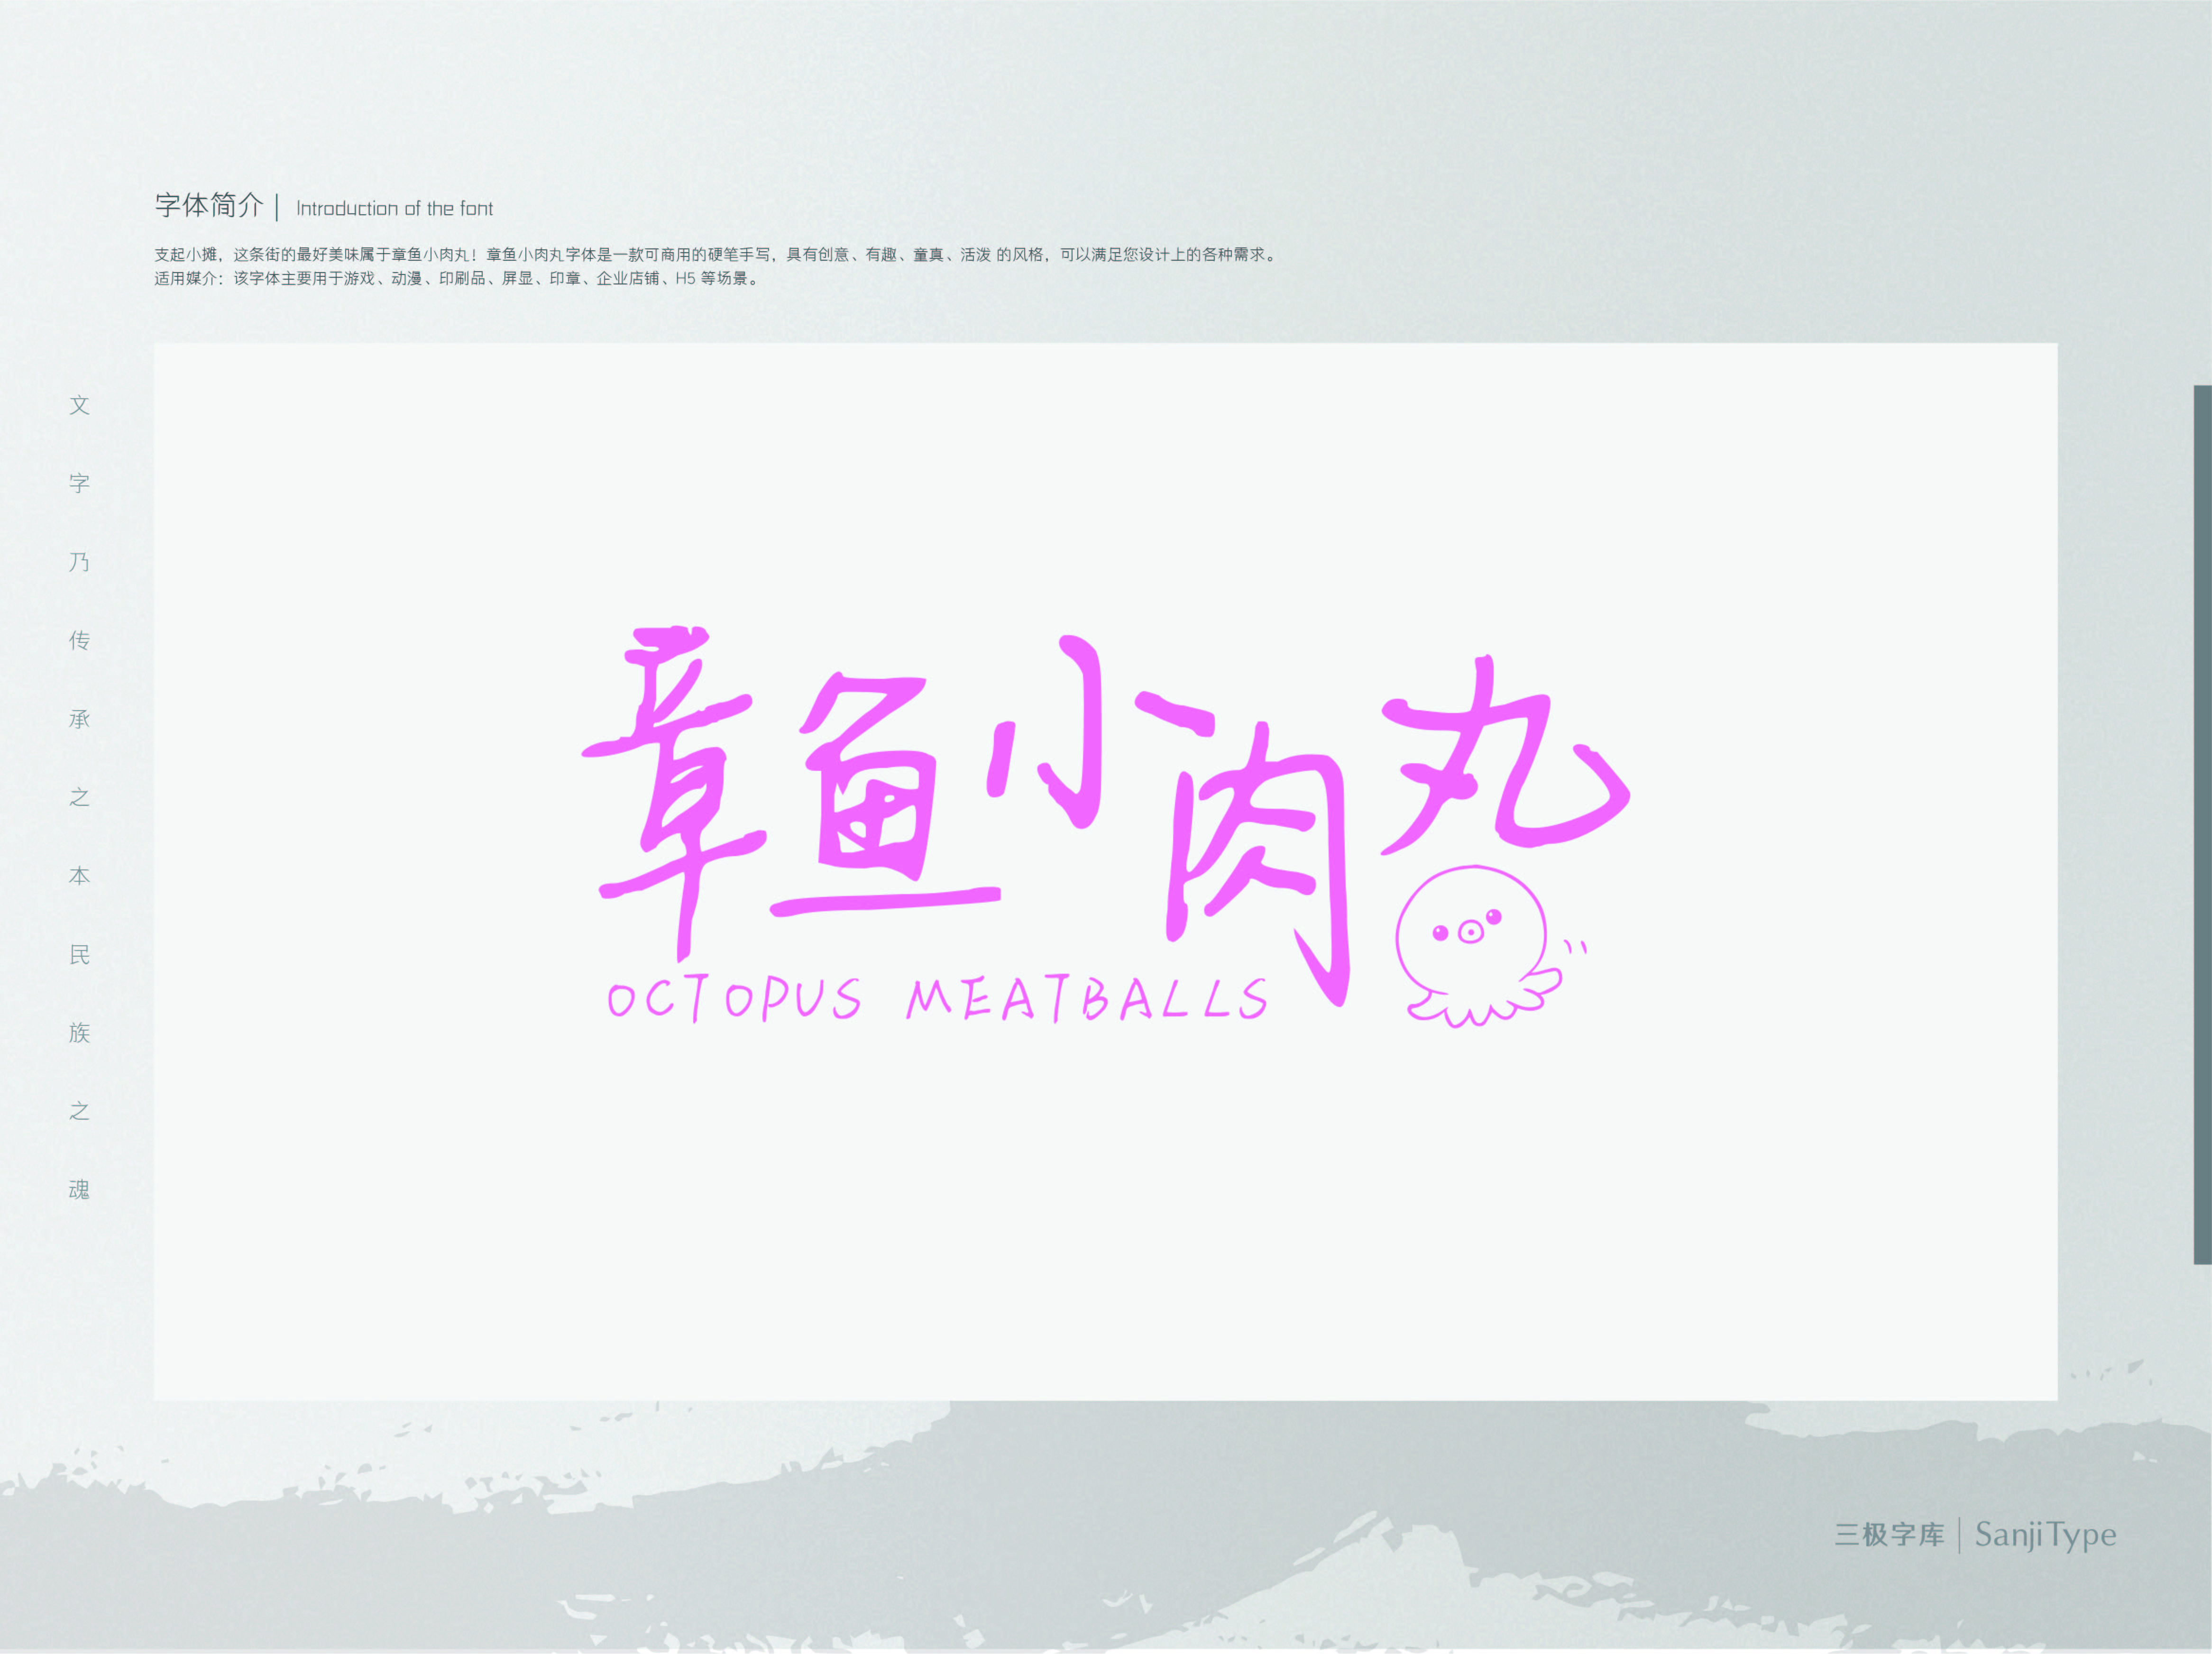The width and height of the screenshot is (2212, 1654).
Task: Click the dark vertical bar on right edge
Action: tap(2202, 824)
